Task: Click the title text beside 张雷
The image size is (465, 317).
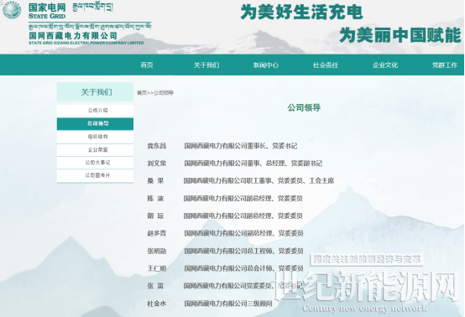Action: click(x=243, y=286)
